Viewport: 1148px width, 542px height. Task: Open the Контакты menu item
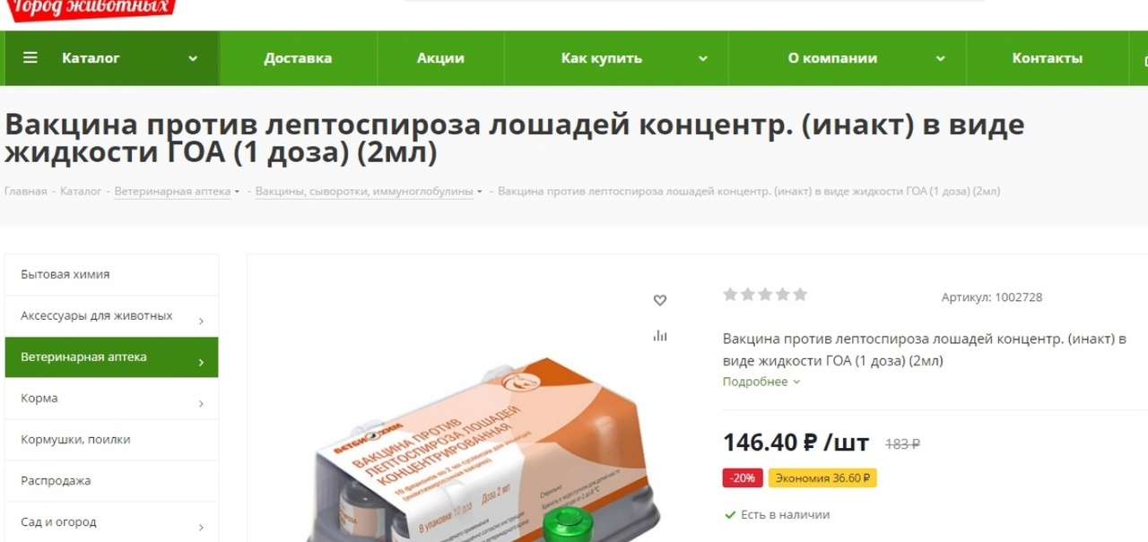click(x=1047, y=58)
